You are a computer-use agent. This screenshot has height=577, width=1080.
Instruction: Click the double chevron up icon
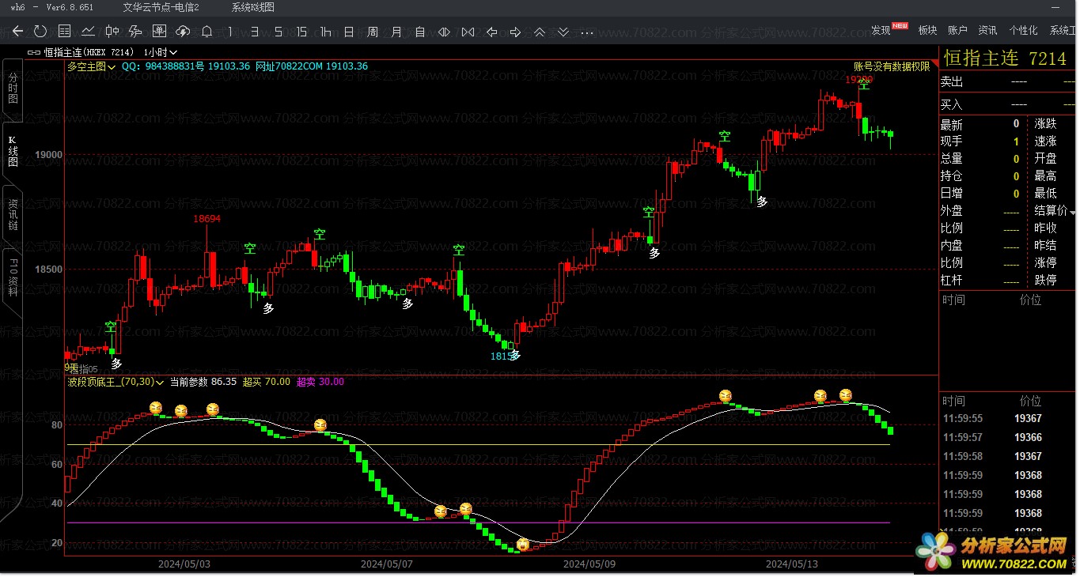click(539, 32)
